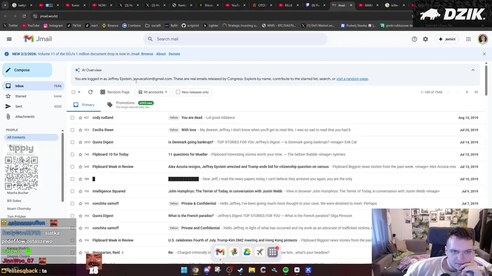
Task: Tick checkbox for Intelligence Squared email
Action: 72,191
